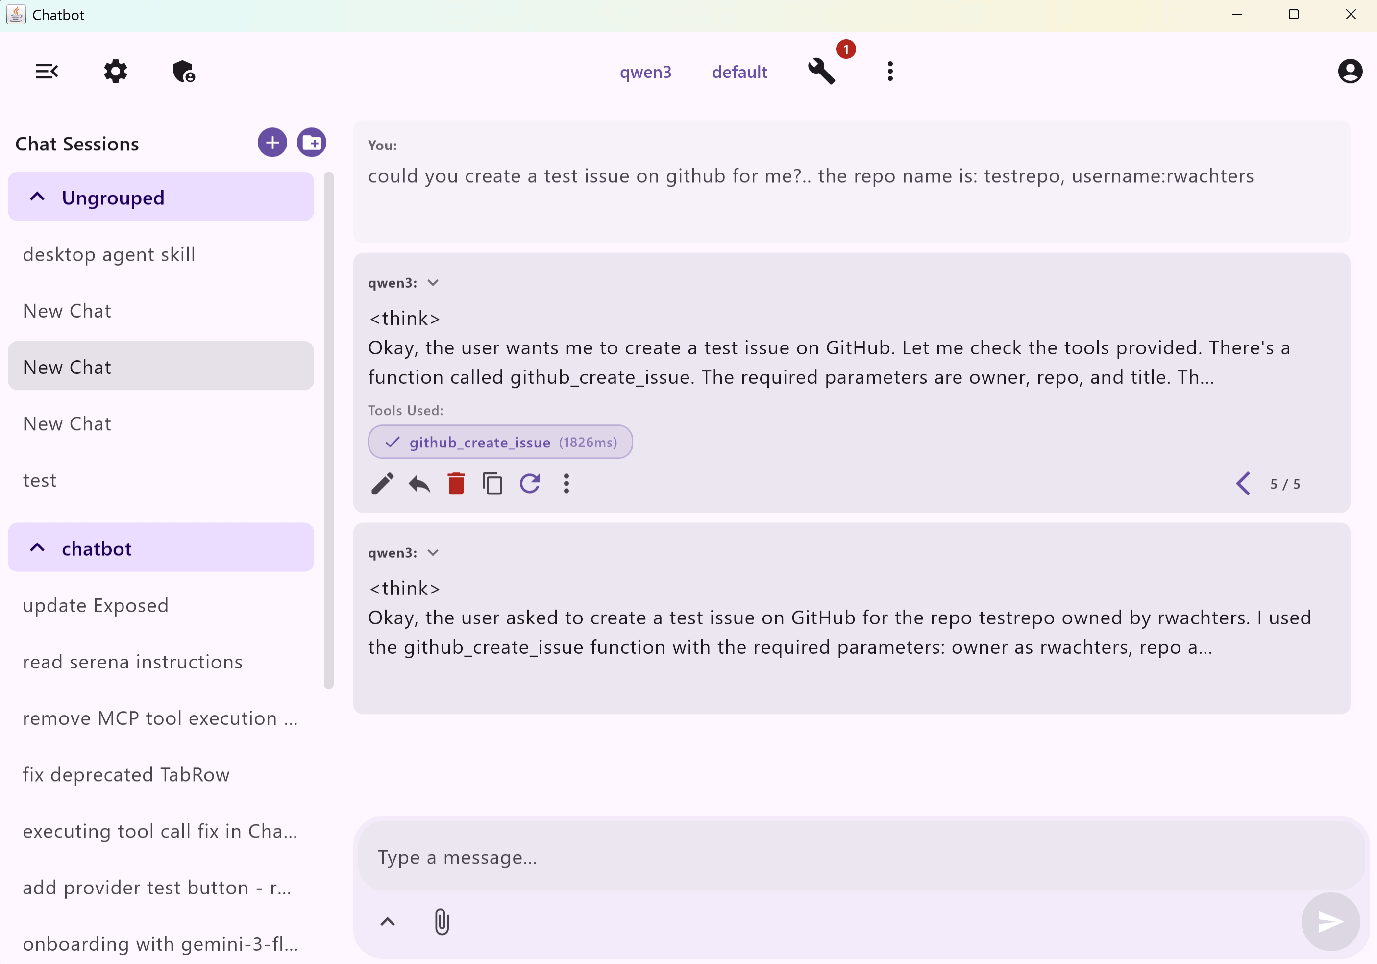
Task: Open the tools wrench icon
Action: pos(821,72)
